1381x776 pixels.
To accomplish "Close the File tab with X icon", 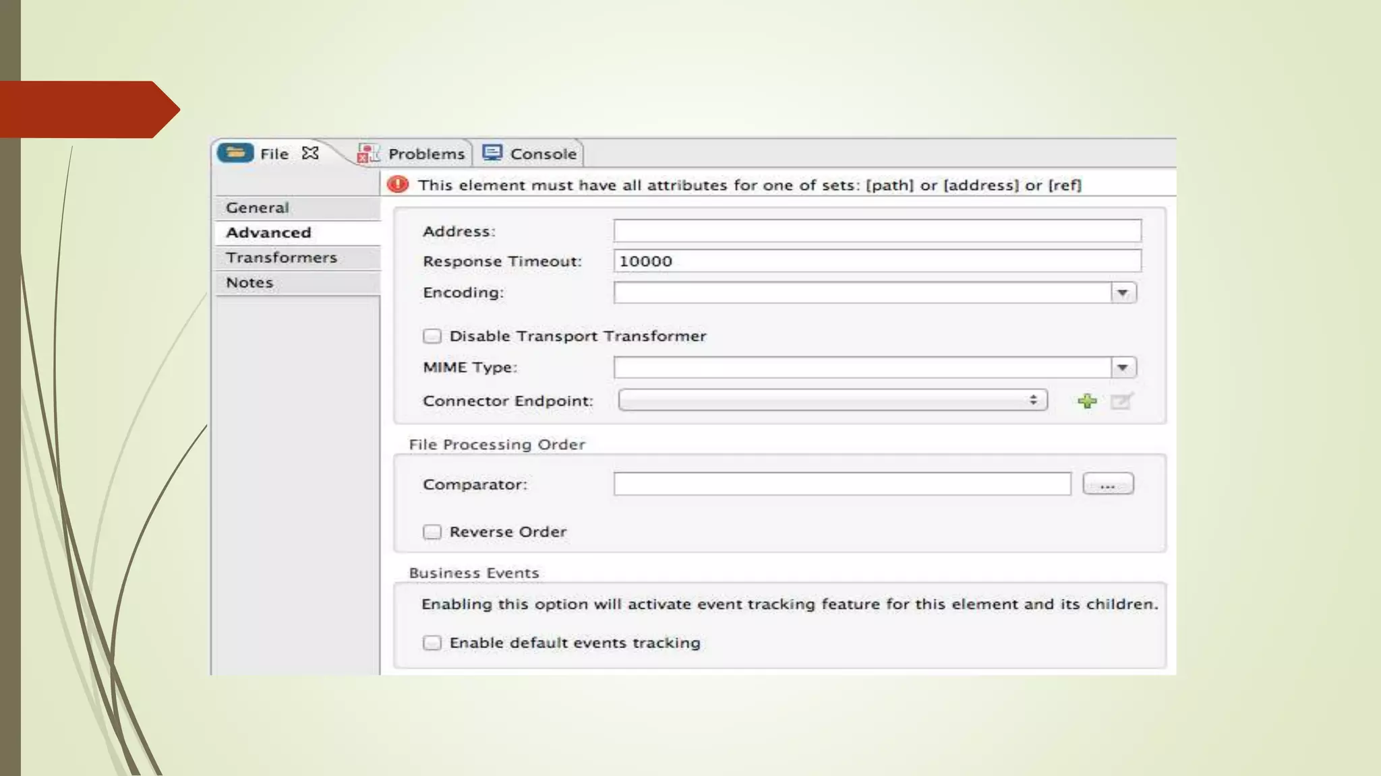I will point(310,154).
